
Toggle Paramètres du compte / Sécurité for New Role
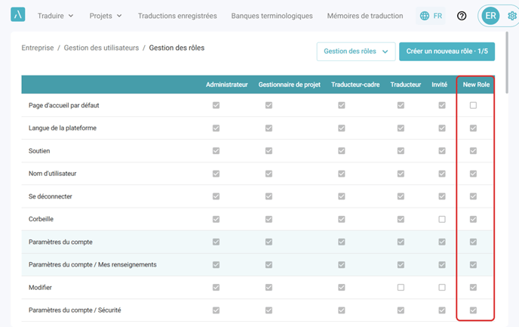[473, 310]
